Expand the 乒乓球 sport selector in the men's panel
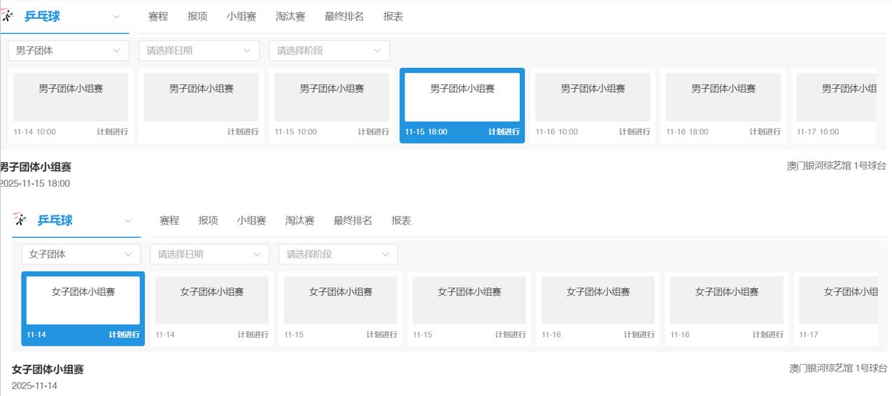 (x=116, y=16)
